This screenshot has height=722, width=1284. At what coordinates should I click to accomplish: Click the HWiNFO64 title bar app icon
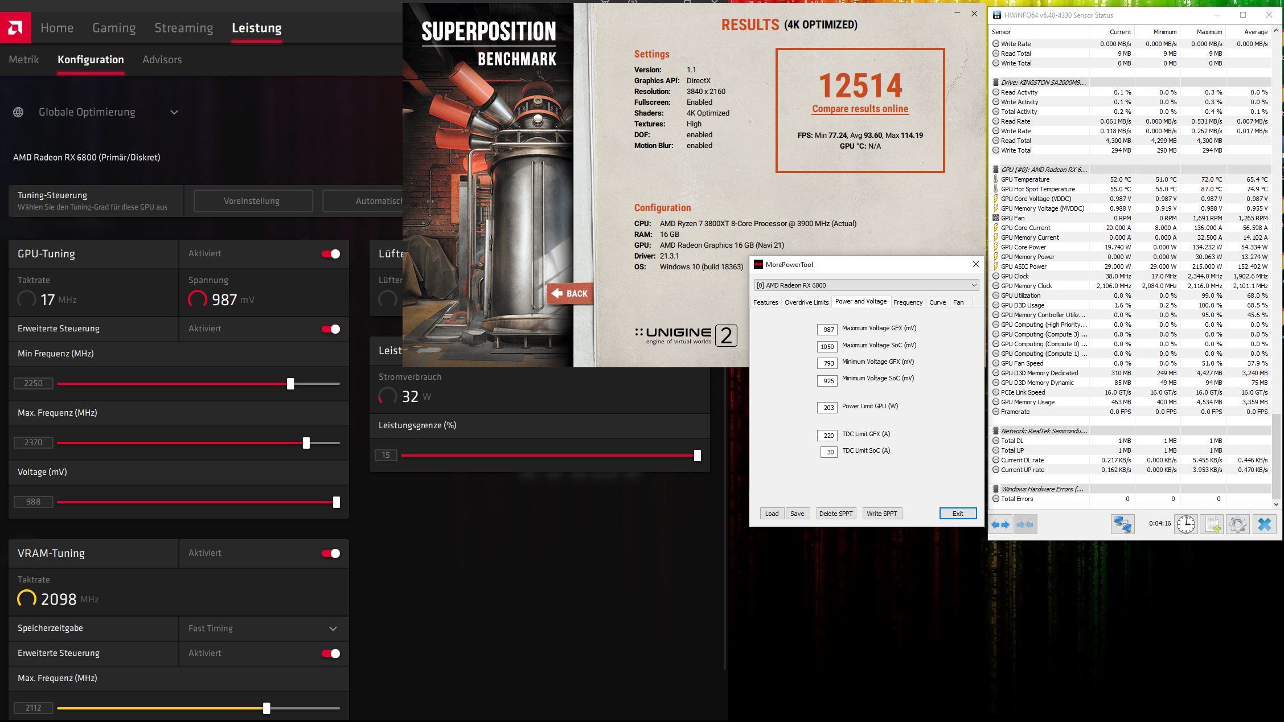pyautogui.click(x=997, y=15)
